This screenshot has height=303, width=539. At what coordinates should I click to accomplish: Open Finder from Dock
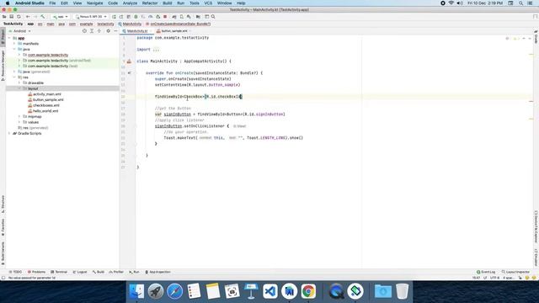(136, 291)
